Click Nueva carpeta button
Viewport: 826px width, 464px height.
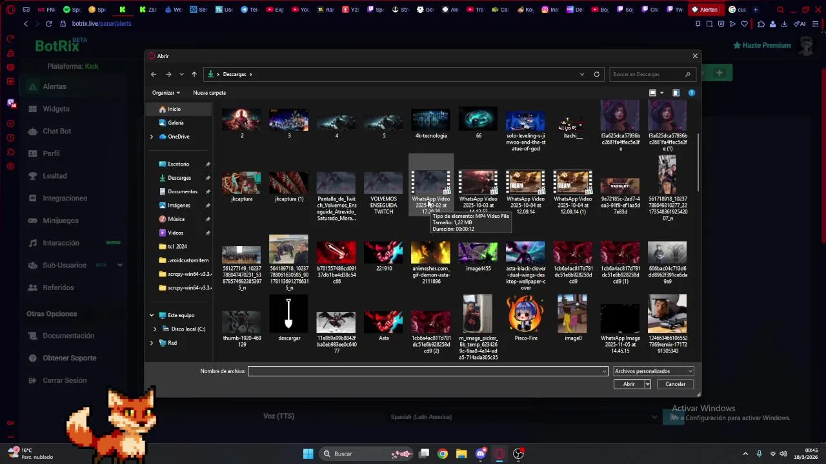pyautogui.click(x=209, y=93)
